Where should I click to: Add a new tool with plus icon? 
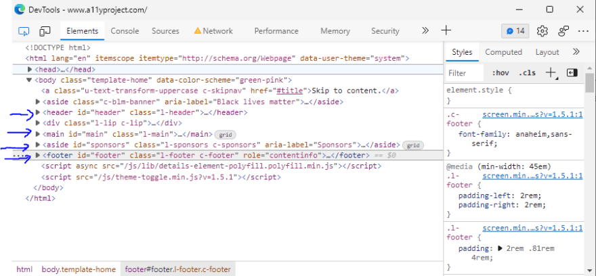tap(446, 30)
